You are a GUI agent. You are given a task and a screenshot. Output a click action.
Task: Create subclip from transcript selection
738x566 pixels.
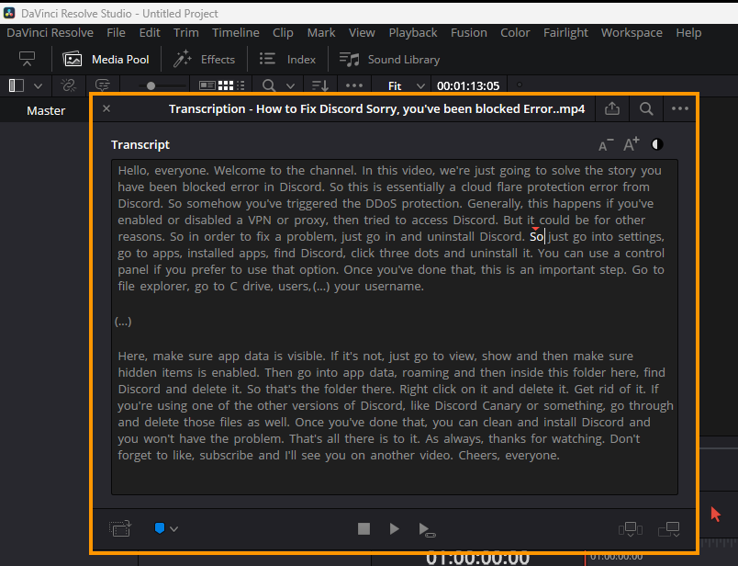tap(120, 528)
